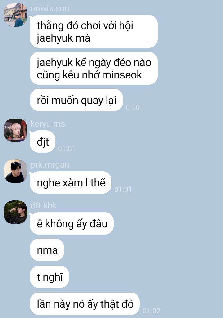Tap timestamp next to "rồi muốn quay lại"

tap(134, 107)
